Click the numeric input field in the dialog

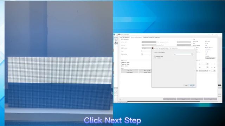tap(182, 54)
